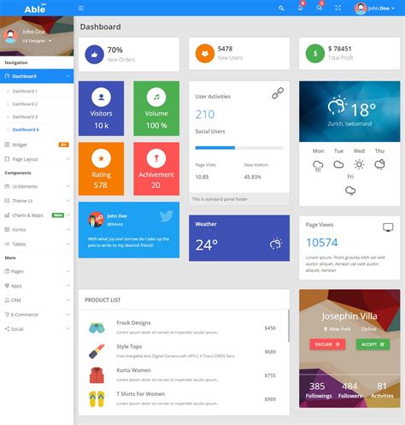Click the 210 user activities value
Viewport: 405px width, 425px height.
pos(205,115)
